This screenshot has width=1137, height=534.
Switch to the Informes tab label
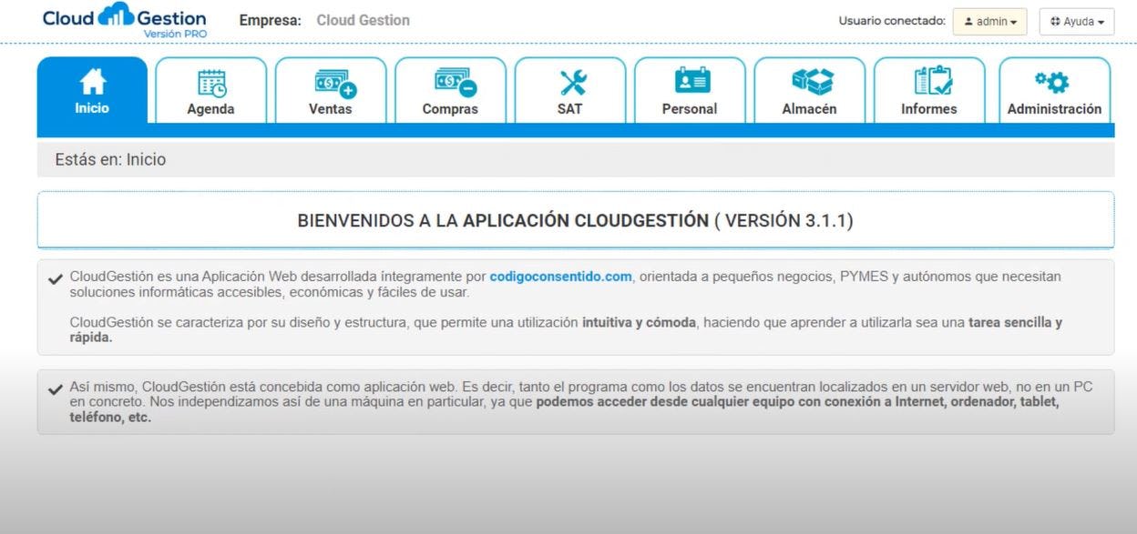tap(929, 109)
